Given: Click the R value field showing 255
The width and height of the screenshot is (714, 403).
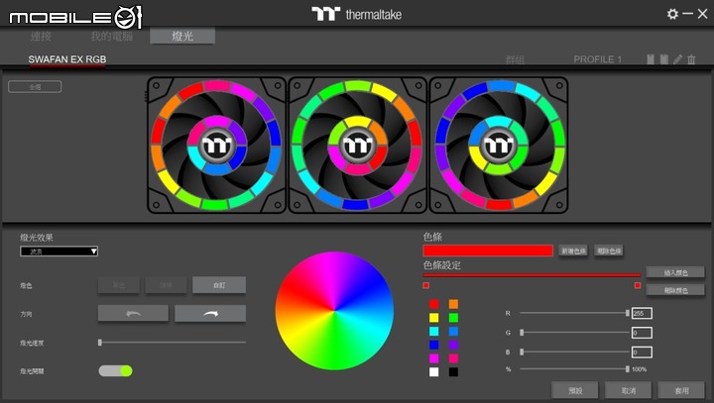Looking at the screenshot, I should tap(642, 313).
